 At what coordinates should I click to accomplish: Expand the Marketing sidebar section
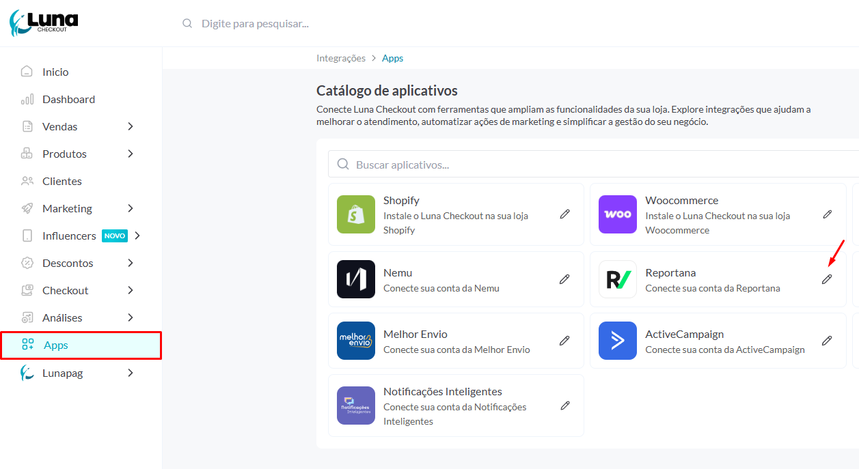131,208
